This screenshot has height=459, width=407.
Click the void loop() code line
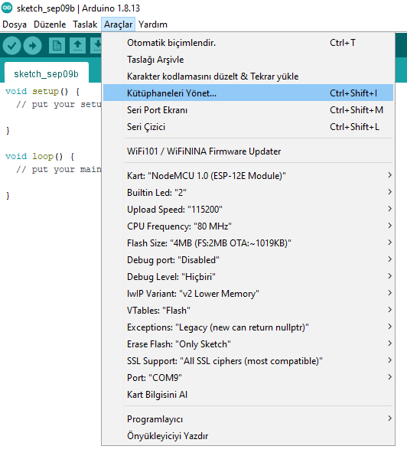coord(40,156)
